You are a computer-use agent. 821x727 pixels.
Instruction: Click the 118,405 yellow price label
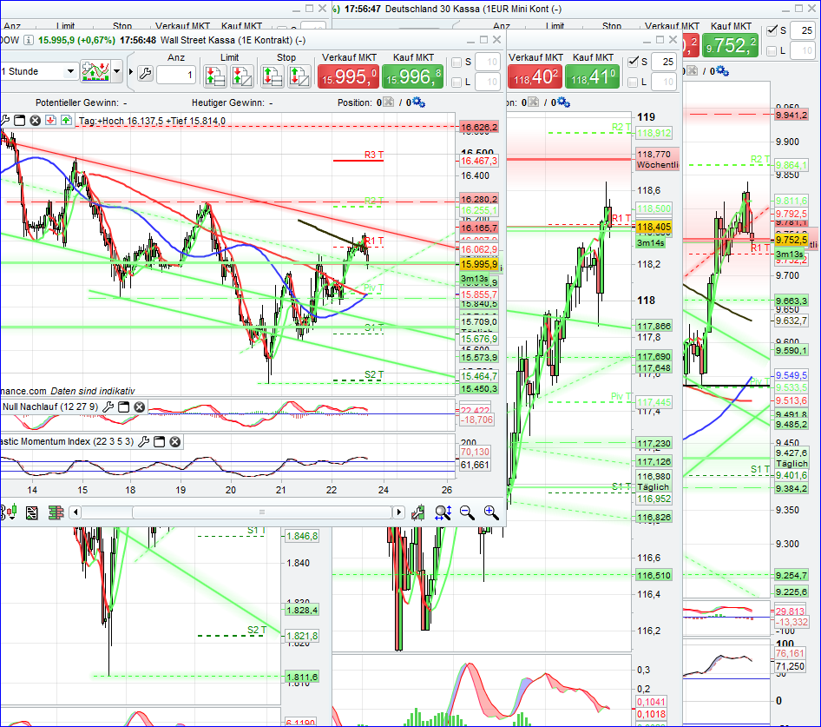click(654, 227)
